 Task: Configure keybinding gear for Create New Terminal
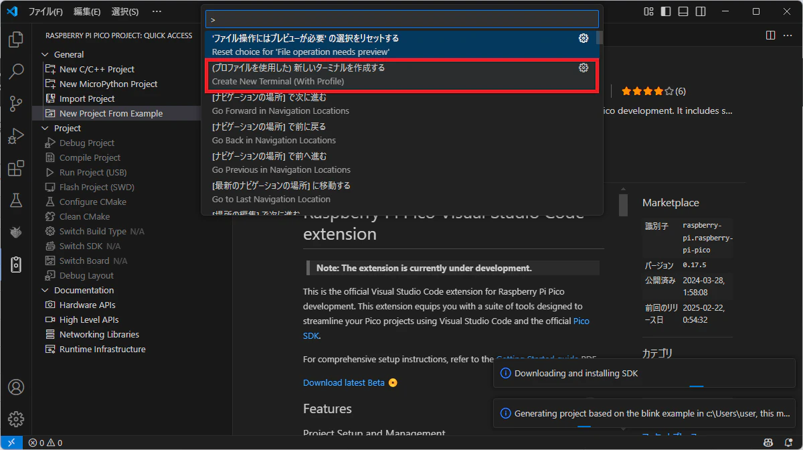[584, 68]
